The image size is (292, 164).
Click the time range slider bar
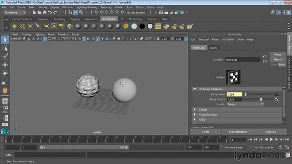(x=84, y=147)
